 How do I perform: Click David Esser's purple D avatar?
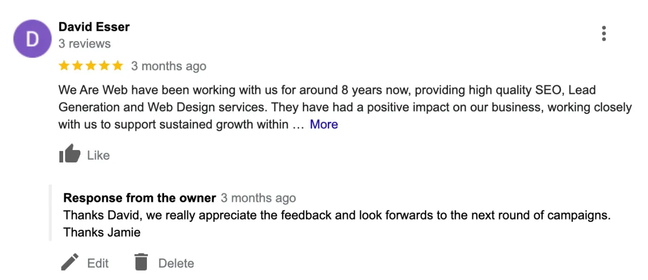coord(32,39)
